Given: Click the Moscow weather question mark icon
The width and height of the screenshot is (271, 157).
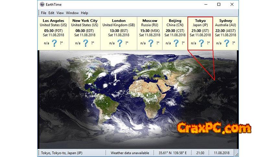Looking at the screenshot, I should click(150, 43).
